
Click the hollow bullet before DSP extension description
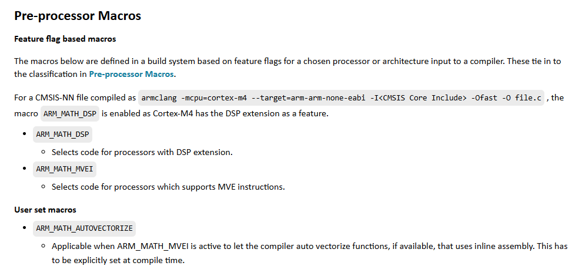tap(44, 152)
